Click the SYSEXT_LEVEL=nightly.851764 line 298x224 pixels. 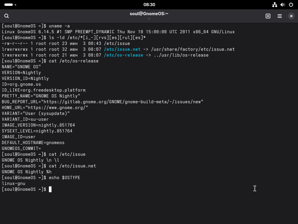37,131
